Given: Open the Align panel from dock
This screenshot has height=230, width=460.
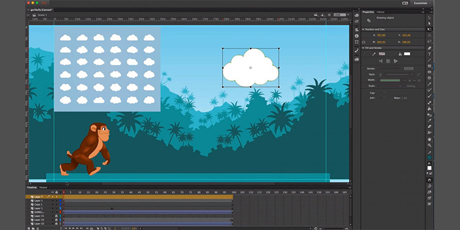Looking at the screenshot, I should pyautogui.click(x=356, y=30).
